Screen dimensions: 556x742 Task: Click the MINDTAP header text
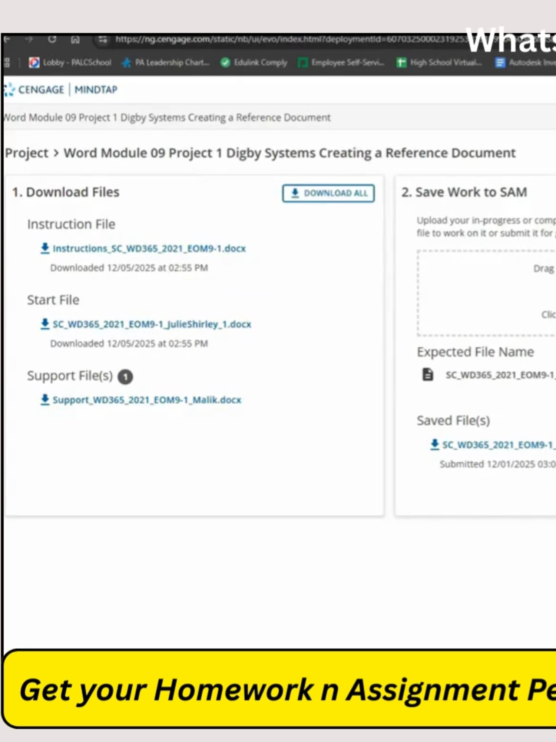point(96,90)
